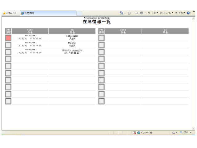Viewport: 197px width, 148px height.
Task: Toggle the status box in the Summary Counsellor row
Action: pyautogui.click(x=8, y=52)
